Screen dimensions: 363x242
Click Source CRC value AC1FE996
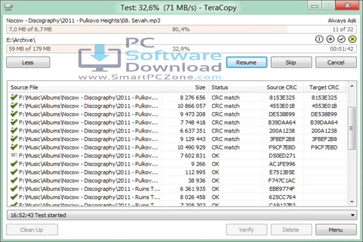point(282,164)
